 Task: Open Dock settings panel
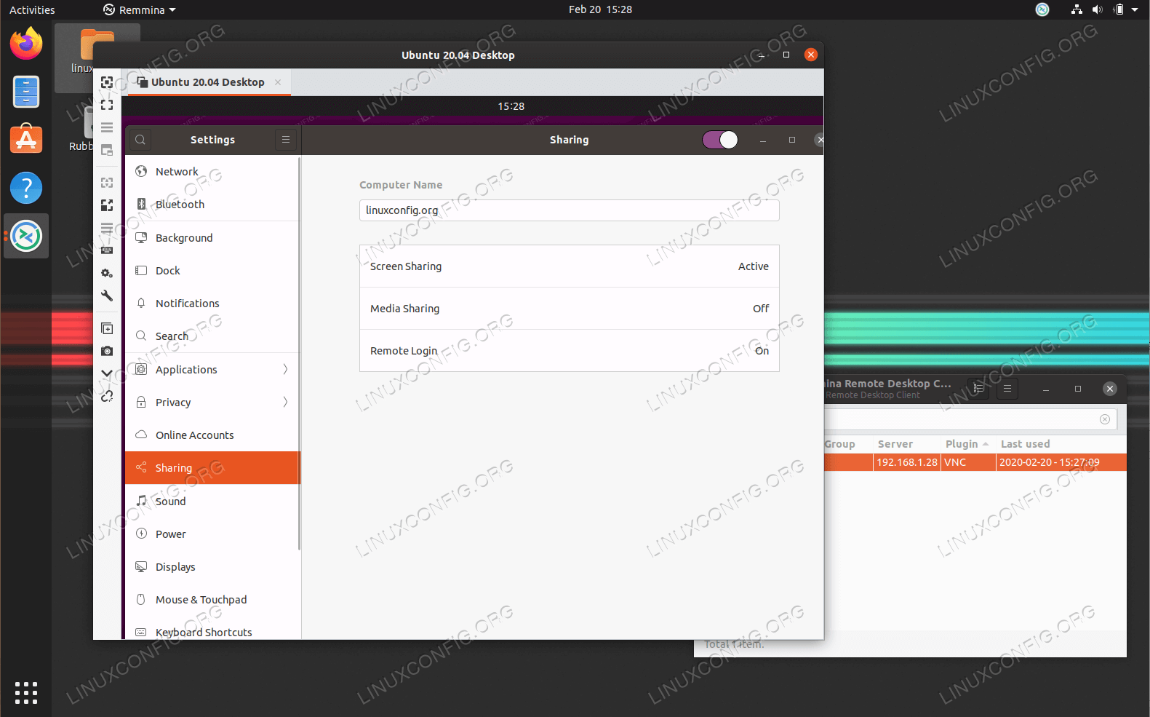pyautogui.click(x=212, y=271)
